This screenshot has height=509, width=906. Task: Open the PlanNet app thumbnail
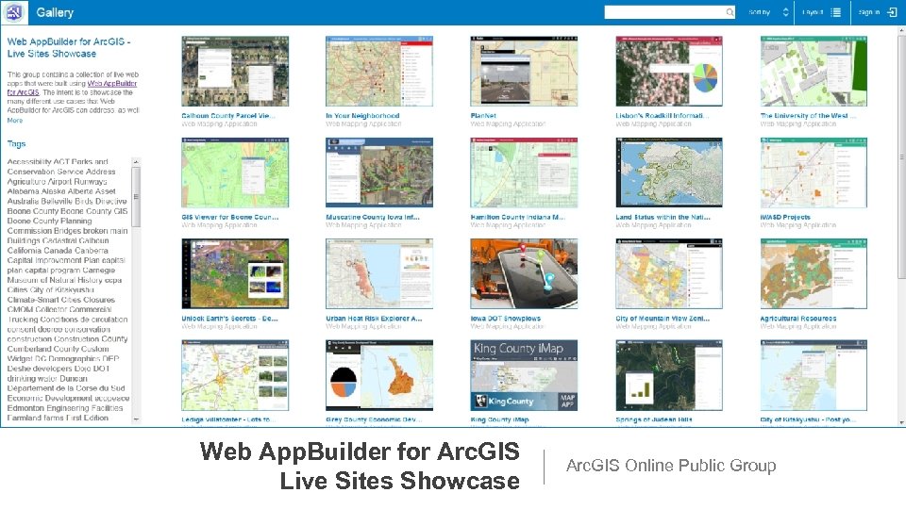[x=524, y=71]
